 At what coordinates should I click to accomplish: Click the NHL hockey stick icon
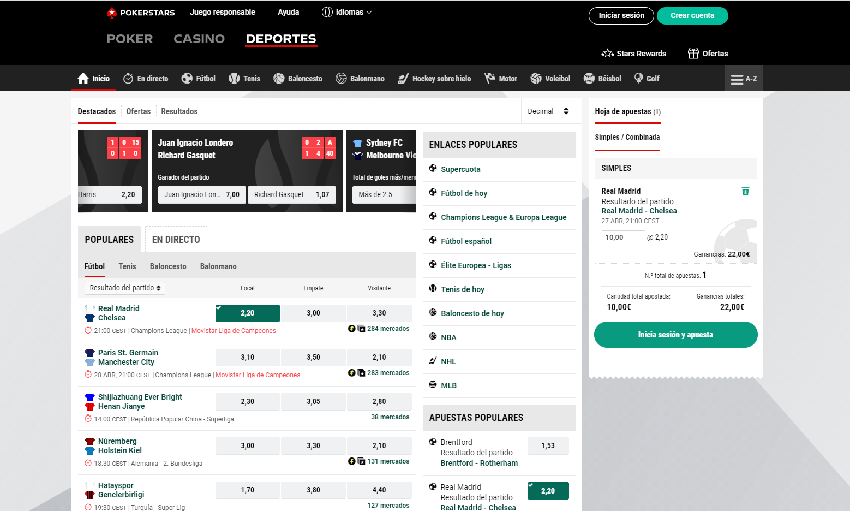433,361
